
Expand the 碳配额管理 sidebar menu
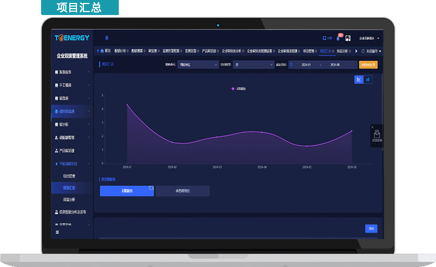click(72, 138)
